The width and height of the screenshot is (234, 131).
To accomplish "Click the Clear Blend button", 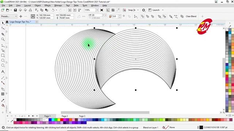I will [191, 16].
